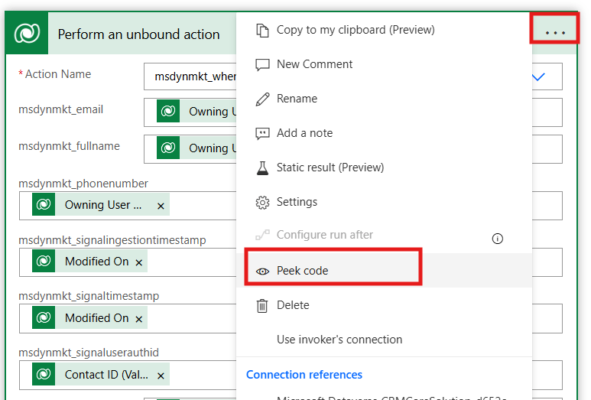The width and height of the screenshot is (591, 400).
Task: Remove Contact ID token from signaluserauthid
Action: (x=161, y=376)
